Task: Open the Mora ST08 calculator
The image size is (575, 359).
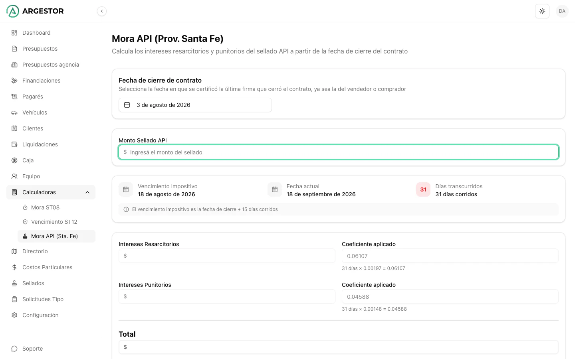Action: (x=56, y=207)
